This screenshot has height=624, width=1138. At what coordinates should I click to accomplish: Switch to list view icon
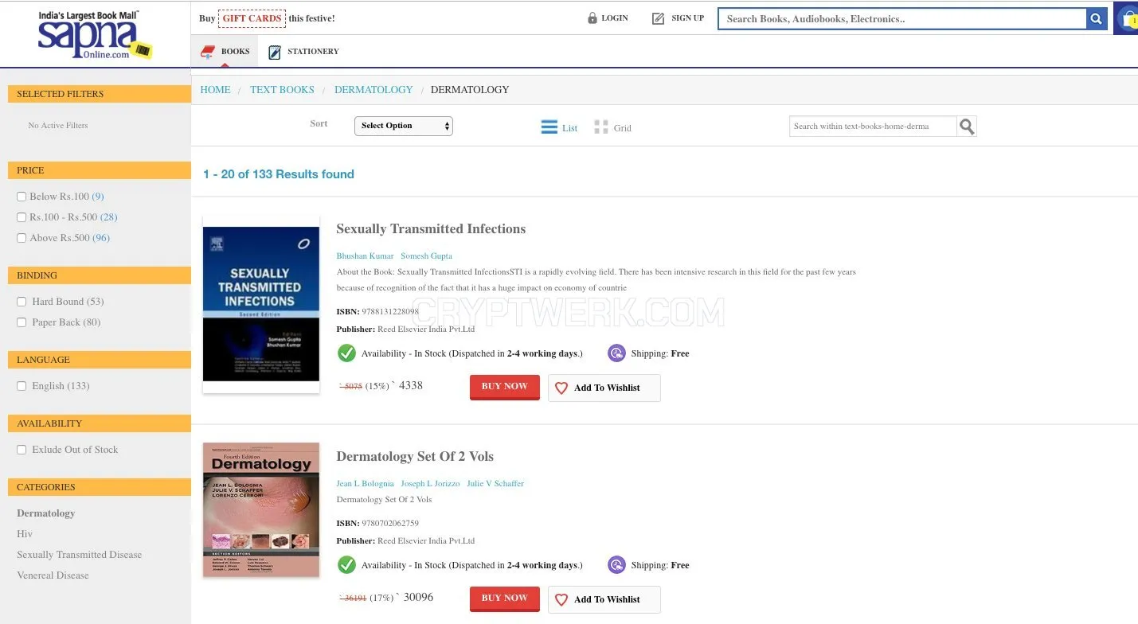pos(549,127)
